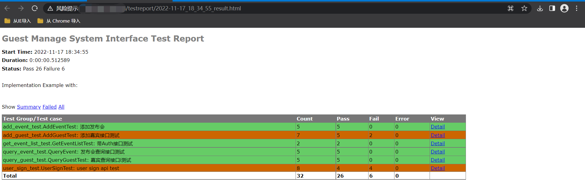
Task: Click the pass count 2 in get_event_list_test row
Action: (338, 143)
